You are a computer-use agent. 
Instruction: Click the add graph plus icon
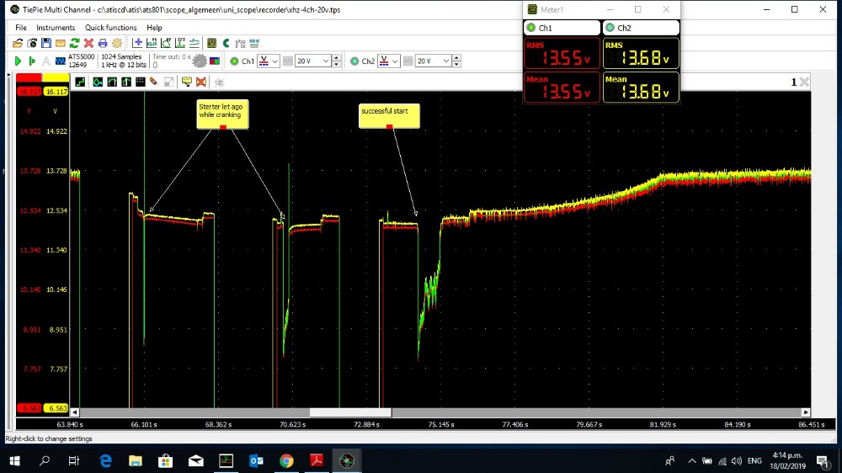(137, 43)
